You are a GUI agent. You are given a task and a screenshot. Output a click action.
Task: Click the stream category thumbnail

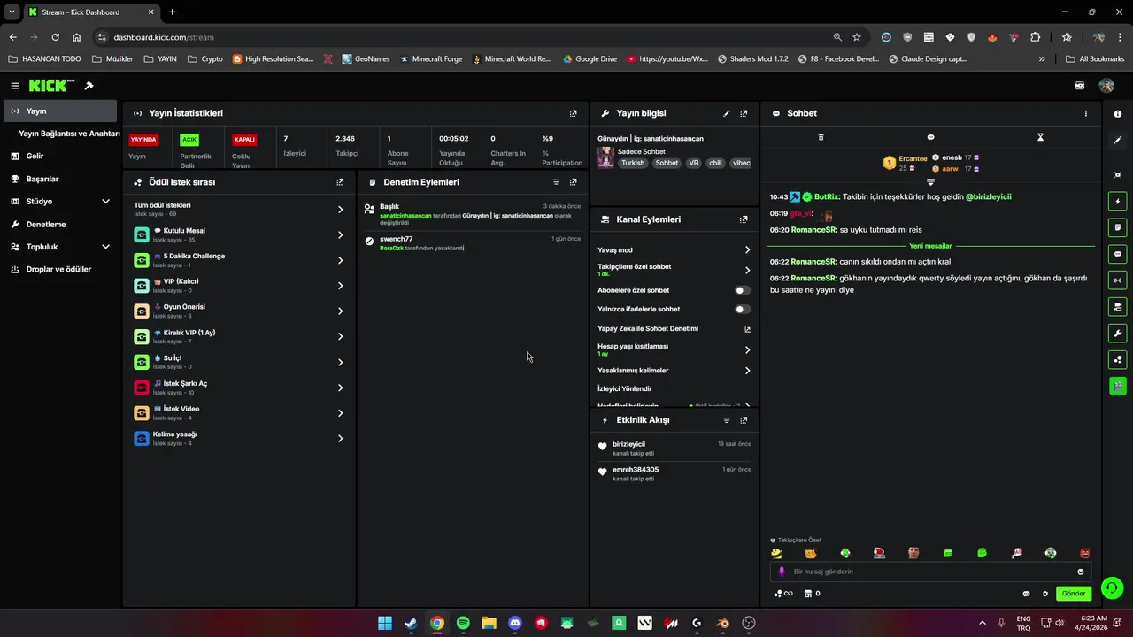click(x=605, y=157)
